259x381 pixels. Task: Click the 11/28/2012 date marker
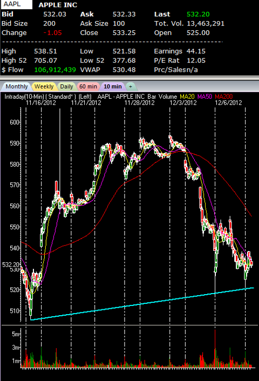tap(139, 103)
